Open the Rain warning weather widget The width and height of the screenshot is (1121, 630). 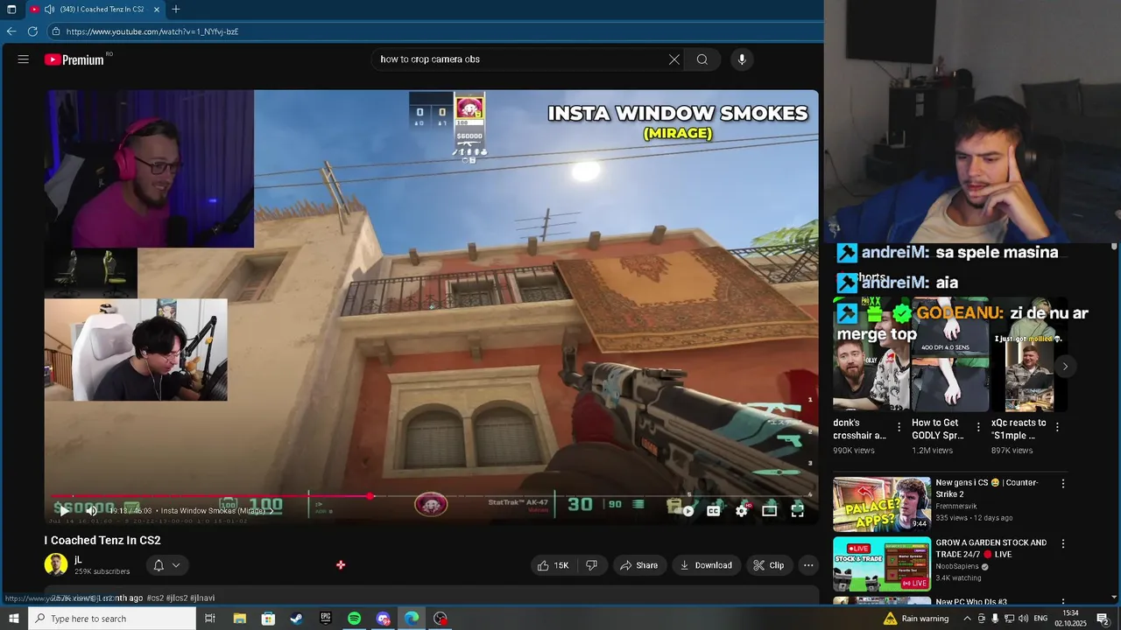[916, 619]
